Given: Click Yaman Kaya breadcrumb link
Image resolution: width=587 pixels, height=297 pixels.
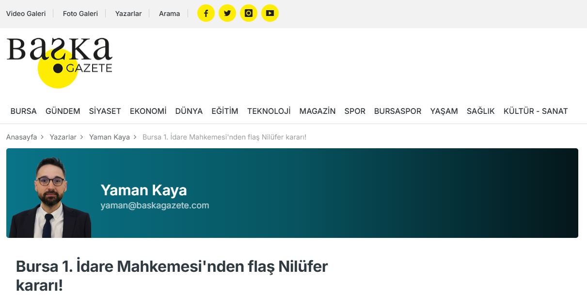Looking at the screenshot, I should click(x=109, y=137).
